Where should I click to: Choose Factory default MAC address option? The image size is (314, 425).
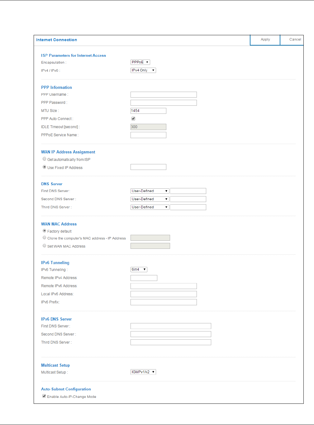point(45,231)
